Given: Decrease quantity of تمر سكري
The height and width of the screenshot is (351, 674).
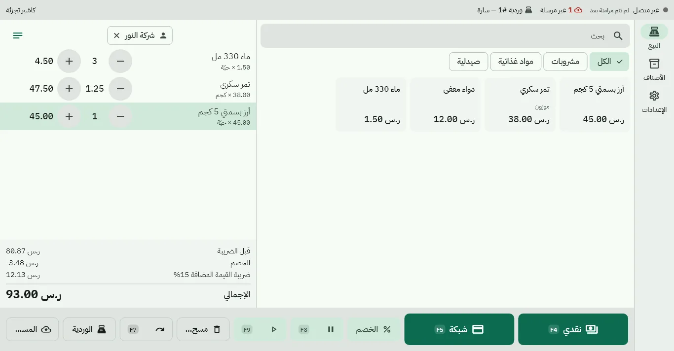Looking at the screenshot, I should pyautogui.click(x=120, y=89).
